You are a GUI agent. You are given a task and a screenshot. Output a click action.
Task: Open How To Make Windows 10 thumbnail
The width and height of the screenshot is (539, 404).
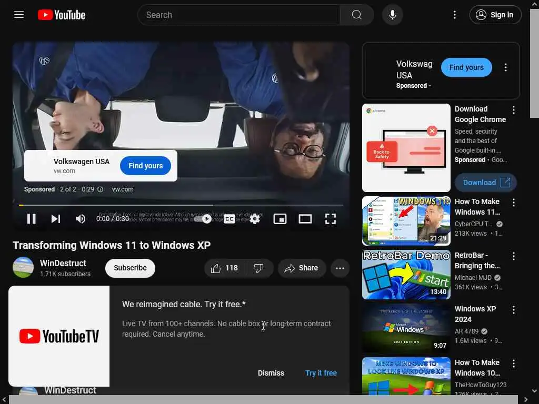point(406,376)
